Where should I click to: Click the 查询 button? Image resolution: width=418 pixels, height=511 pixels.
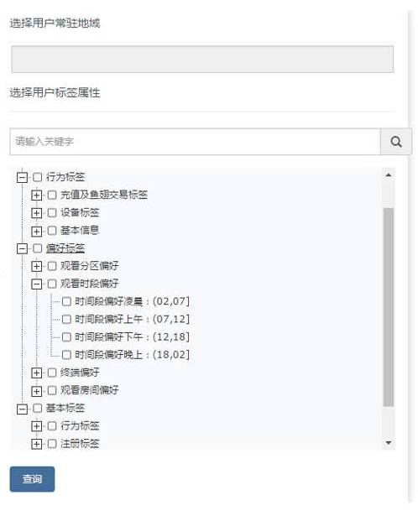pos(32,479)
